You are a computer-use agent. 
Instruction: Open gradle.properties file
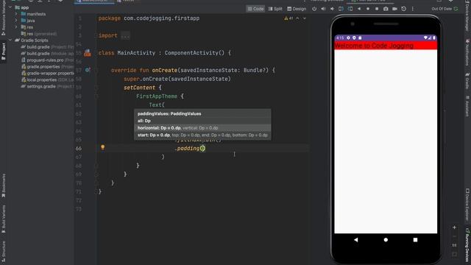tap(47, 67)
